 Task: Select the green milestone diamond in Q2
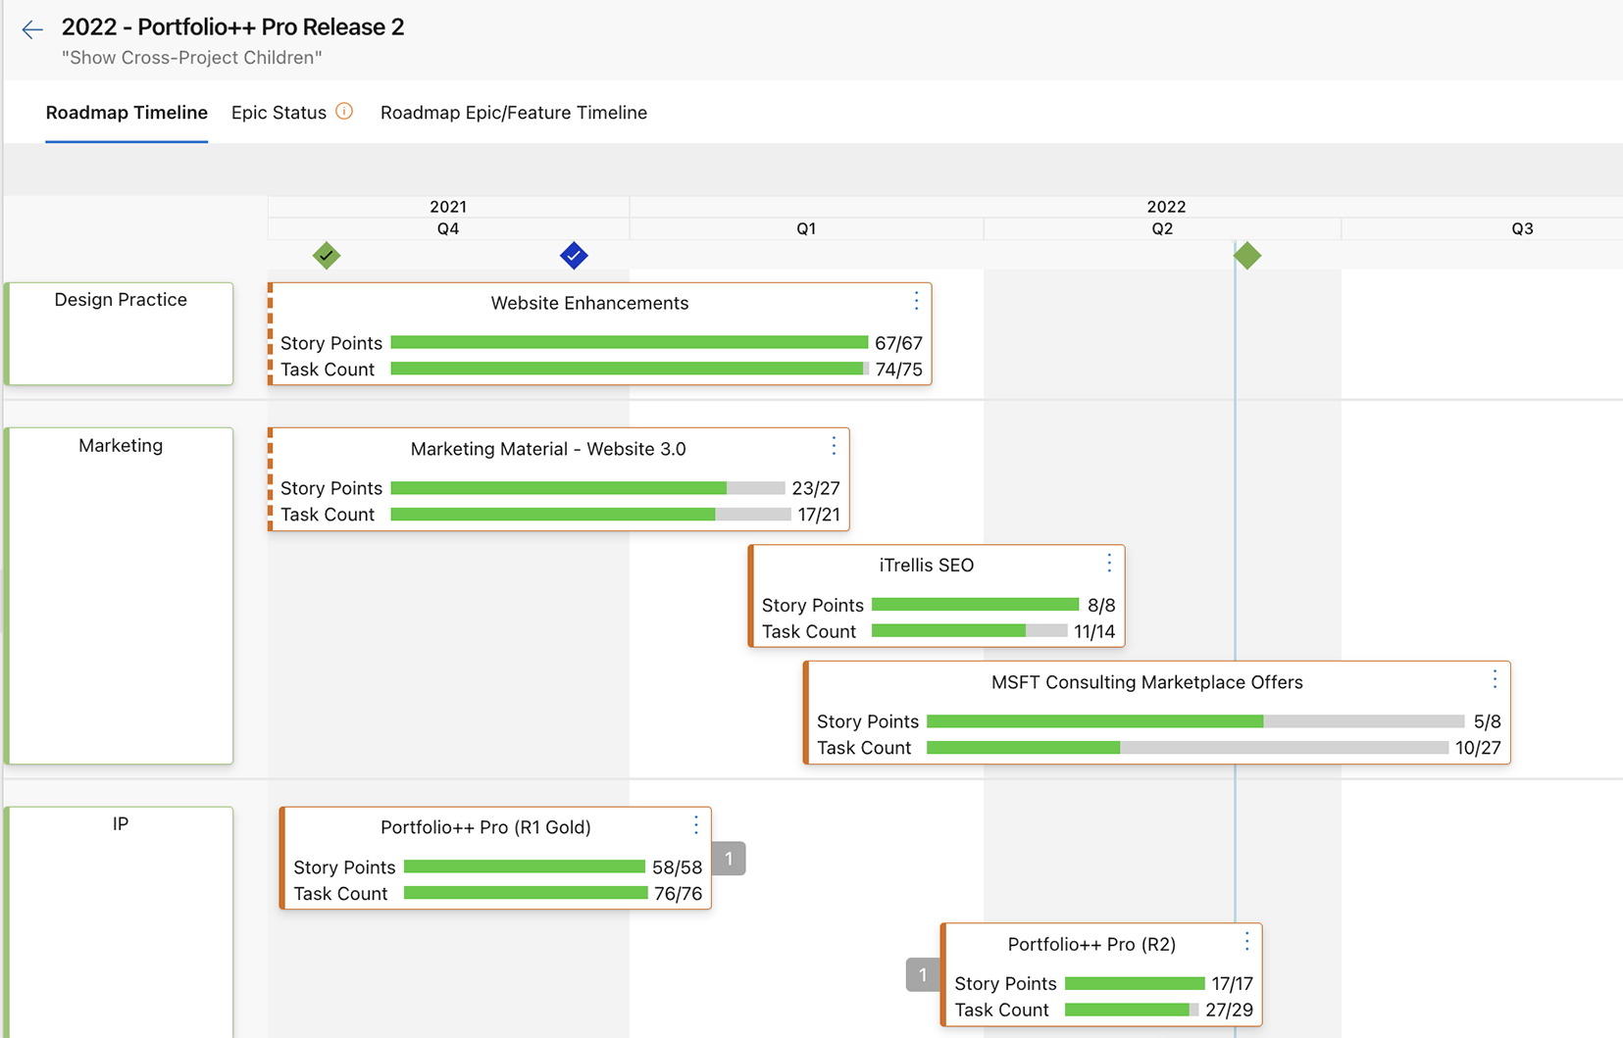1247,256
